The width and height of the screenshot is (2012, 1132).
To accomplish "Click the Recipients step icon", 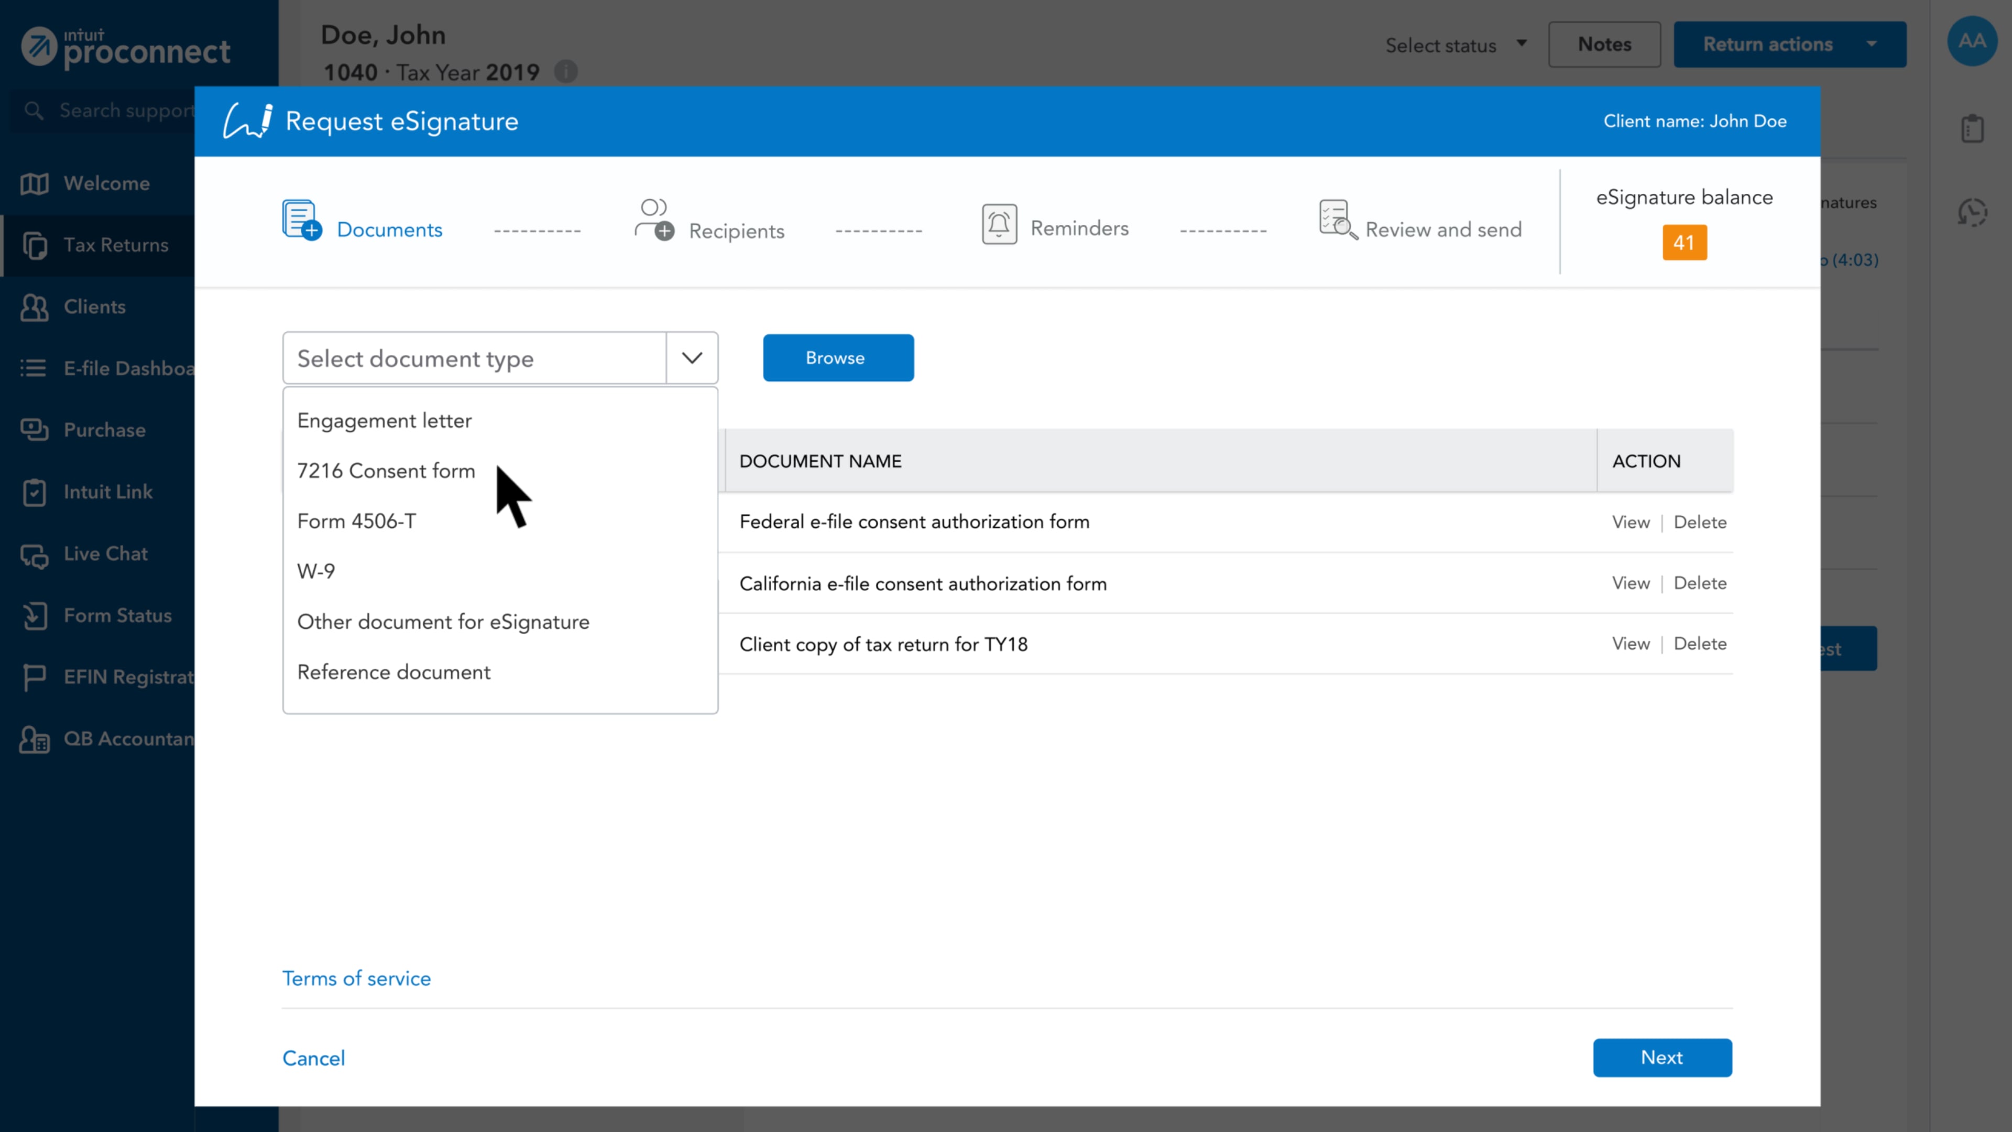I will (x=654, y=220).
